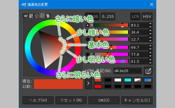The height and width of the screenshot is (108, 175).
Task: Select the GIMP color selector tab icon
Action: (25, 16)
